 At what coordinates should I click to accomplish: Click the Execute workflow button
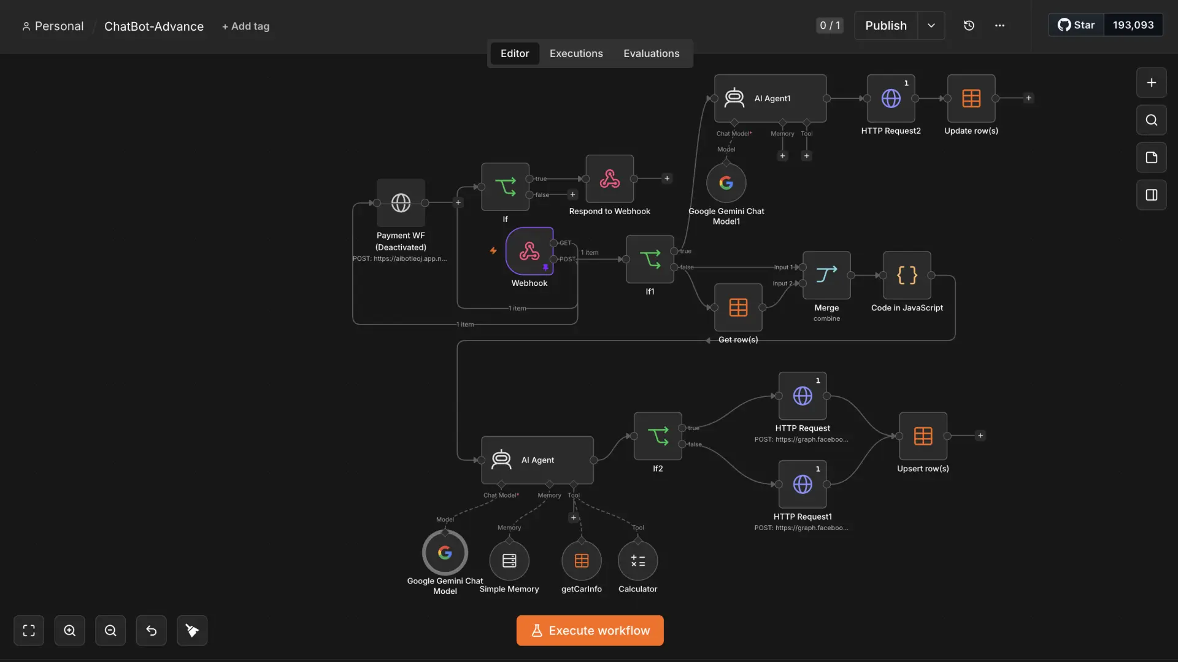tap(590, 631)
